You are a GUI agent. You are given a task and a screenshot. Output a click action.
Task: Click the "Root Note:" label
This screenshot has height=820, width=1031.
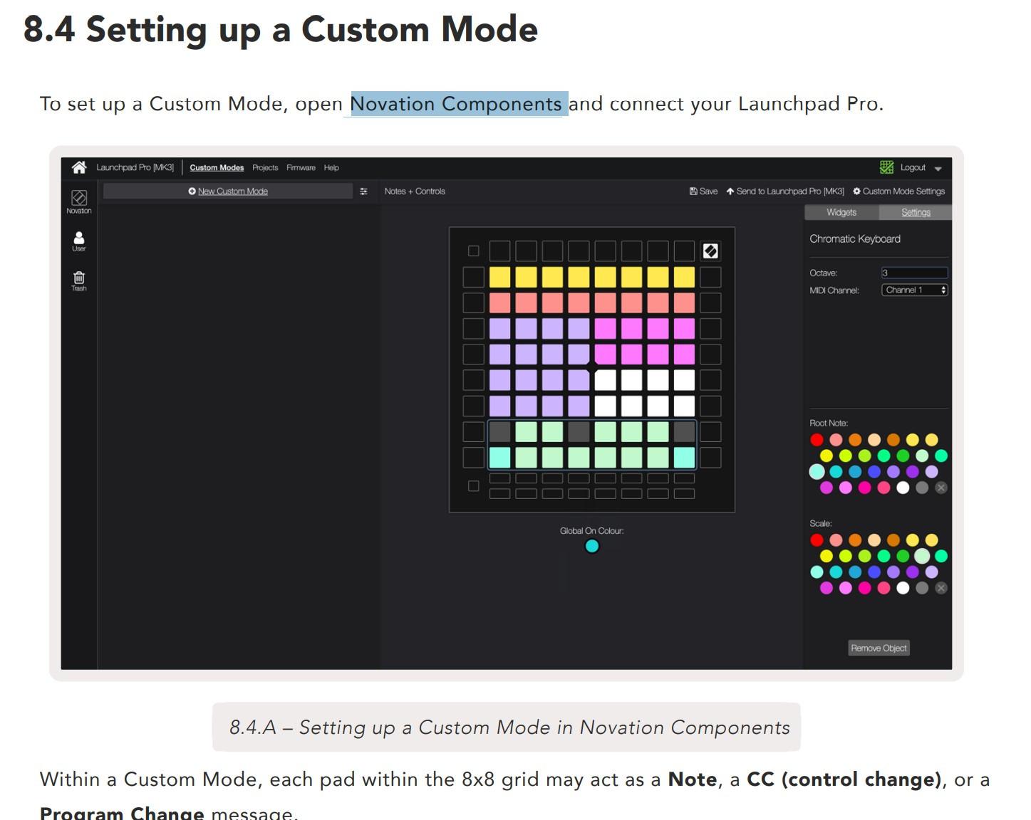click(829, 423)
